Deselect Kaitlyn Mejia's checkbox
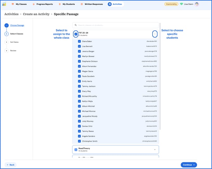The height and width of the screenshot is (169, 212). click(79, 101)
